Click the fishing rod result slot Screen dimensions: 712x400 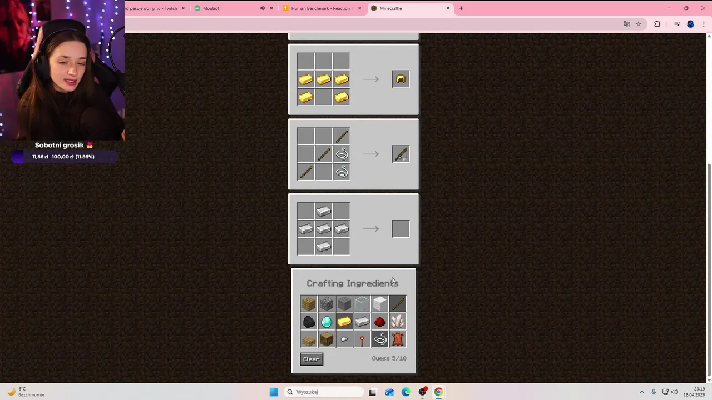[x=400, y=154]
